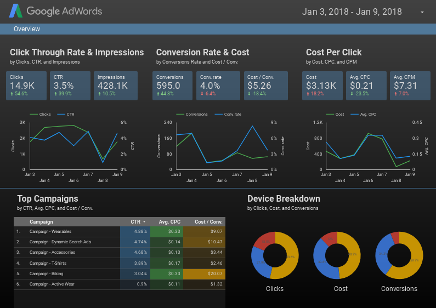Click the 3.89% CTR cell
The height and width of the screenshot is (308, 436).
pos(135,263)
